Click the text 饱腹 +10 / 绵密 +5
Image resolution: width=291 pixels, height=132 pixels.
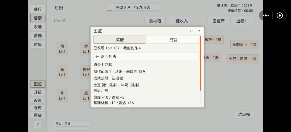(x=109, y=97)
